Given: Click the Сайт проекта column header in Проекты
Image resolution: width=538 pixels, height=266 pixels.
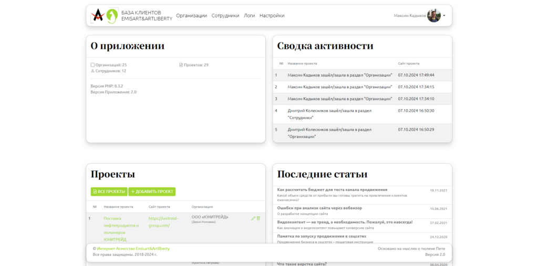Looking at the screenshot, I should click(x=159, y=207).
